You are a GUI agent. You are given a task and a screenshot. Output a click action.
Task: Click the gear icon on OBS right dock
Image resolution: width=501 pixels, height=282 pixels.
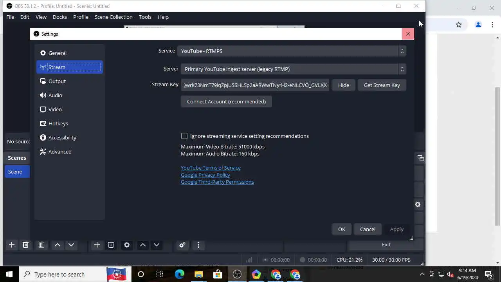pyautogui.click(x=418, y=204)
